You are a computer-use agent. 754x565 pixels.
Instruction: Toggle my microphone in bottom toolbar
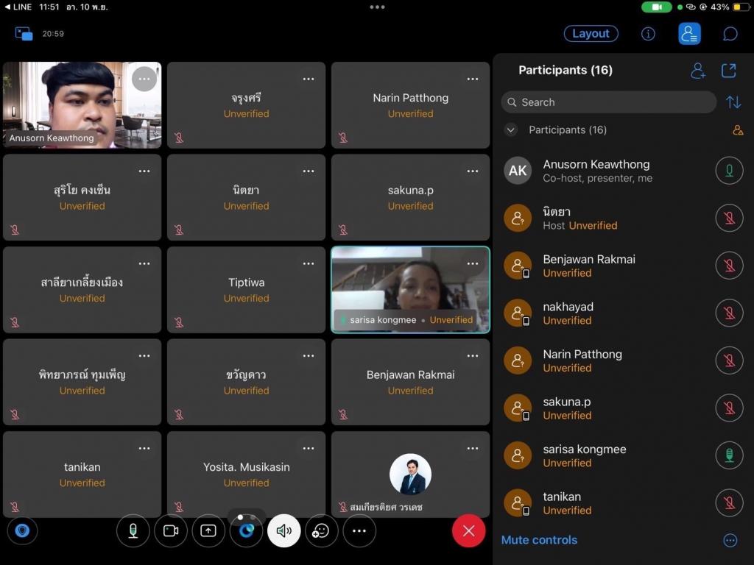pos(133,530)
